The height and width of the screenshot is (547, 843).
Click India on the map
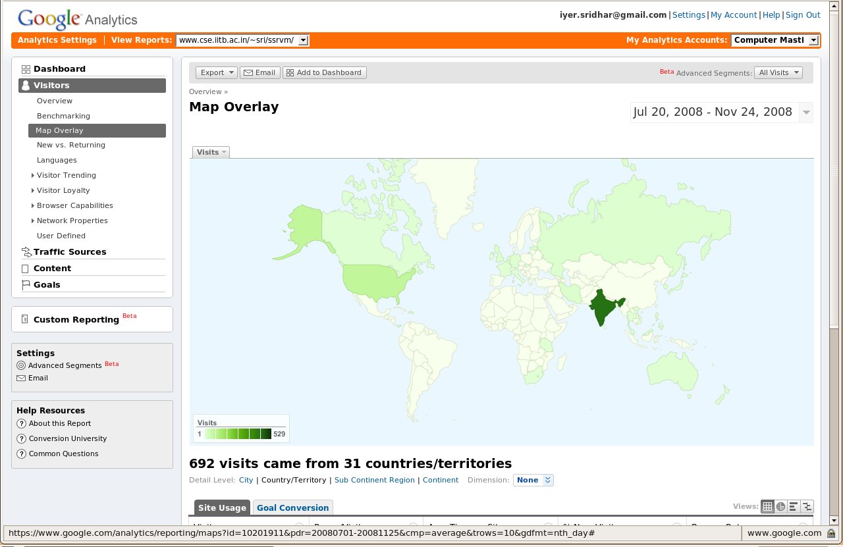point(601,308)
